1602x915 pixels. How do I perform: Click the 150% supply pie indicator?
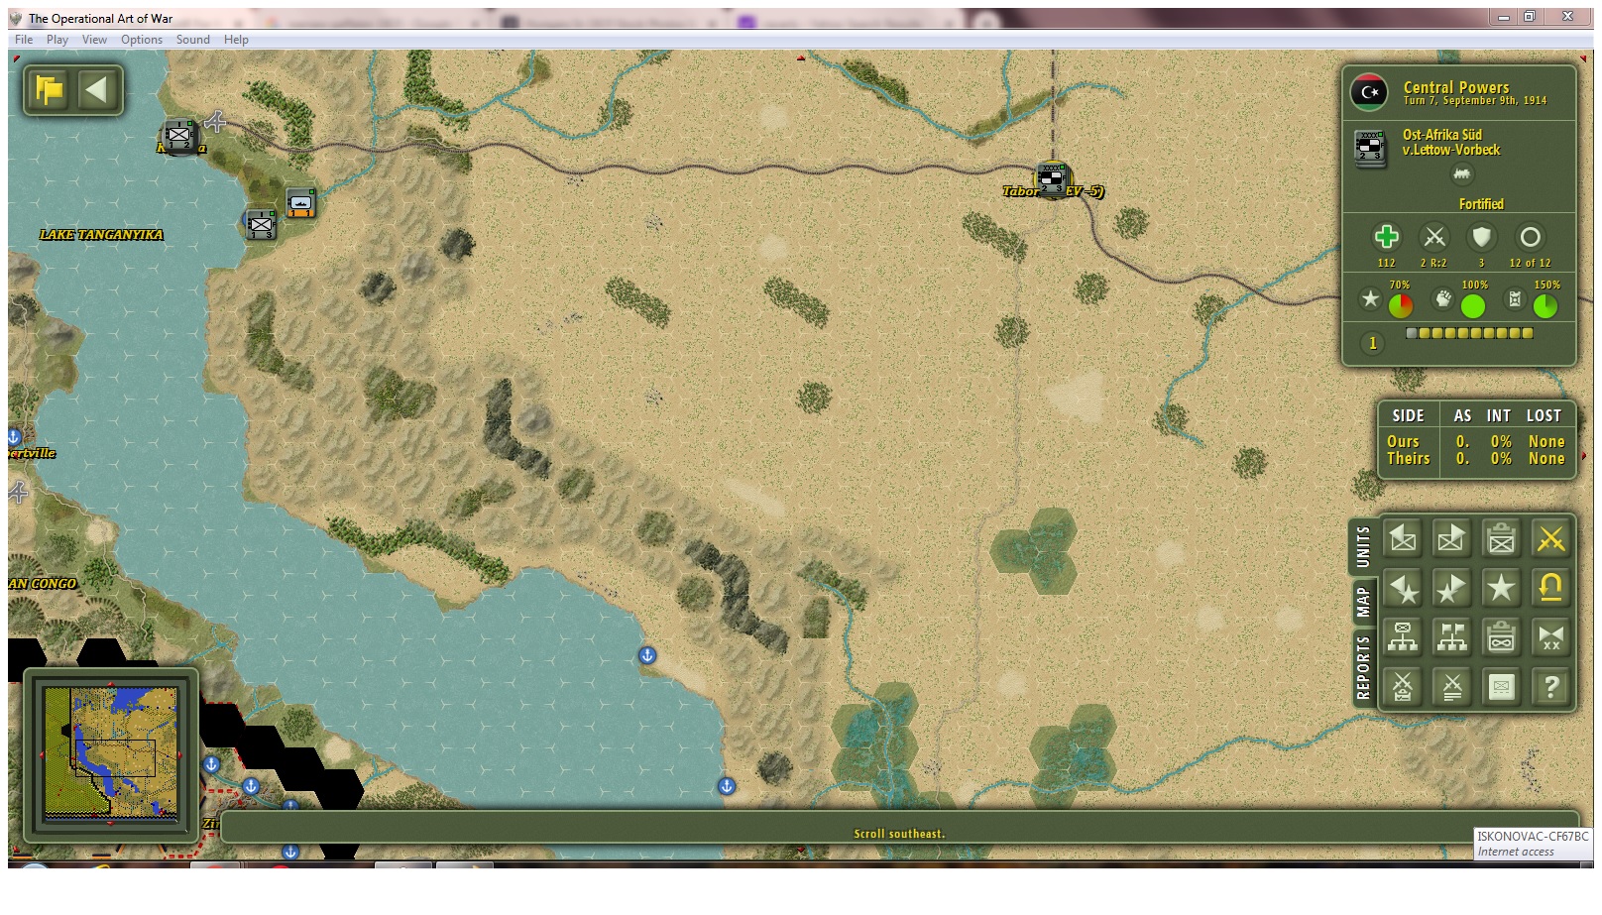click(1545, 306)
